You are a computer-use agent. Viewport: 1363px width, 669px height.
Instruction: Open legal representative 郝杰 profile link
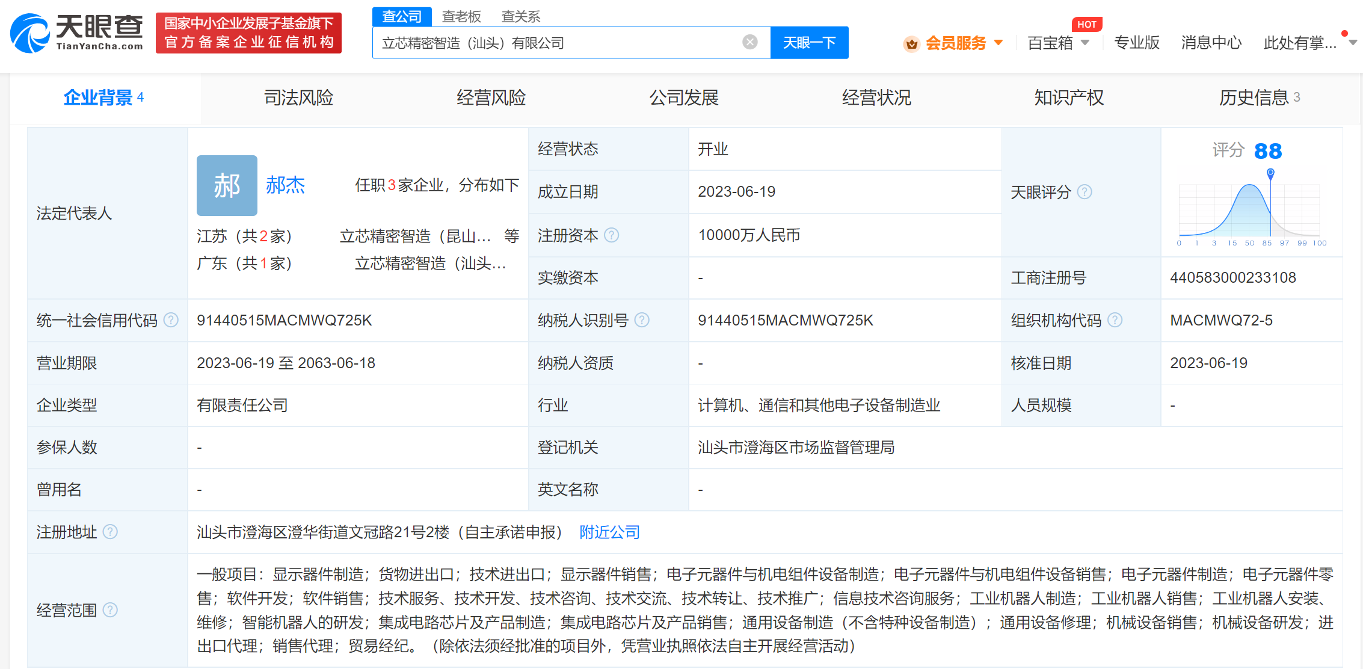pos(286,185)
